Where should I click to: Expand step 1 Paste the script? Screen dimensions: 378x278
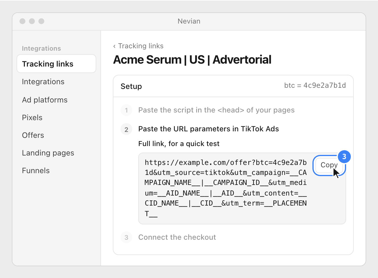click(216, 110)
